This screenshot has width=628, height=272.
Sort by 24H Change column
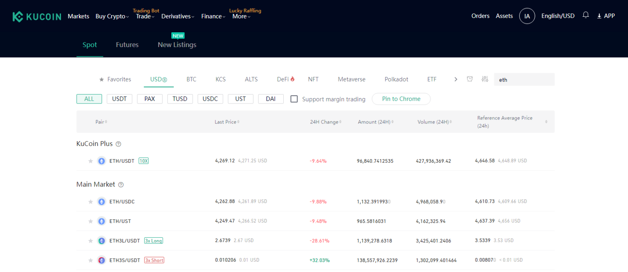325,122
